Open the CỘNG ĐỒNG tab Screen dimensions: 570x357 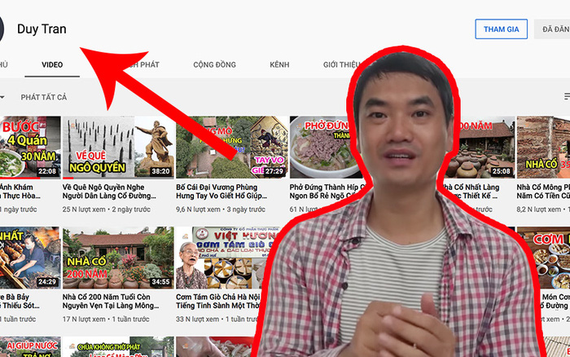click(x=214, y=64)
